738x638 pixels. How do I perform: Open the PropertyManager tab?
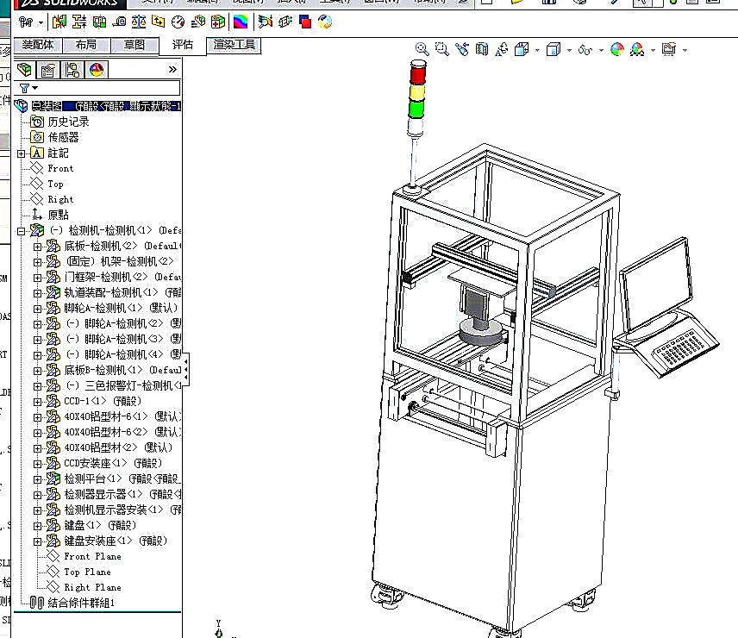(x=47, y=70)
